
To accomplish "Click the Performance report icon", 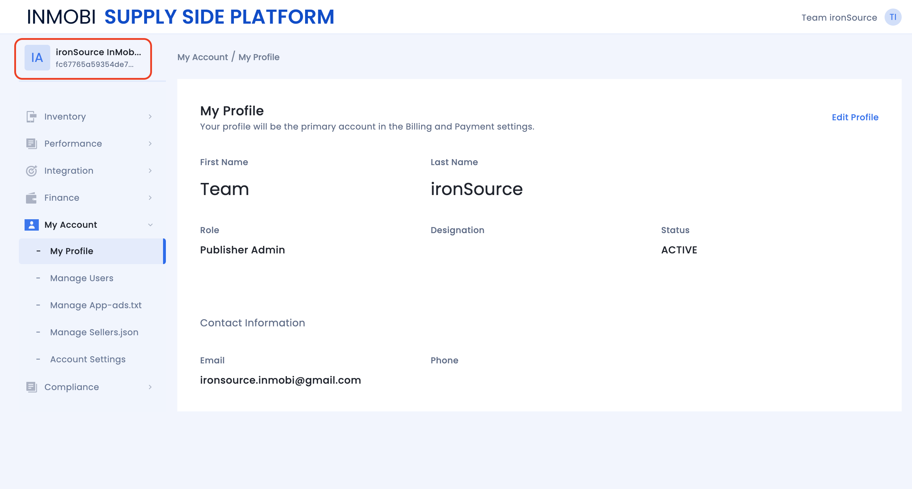I will coord(31,144).
